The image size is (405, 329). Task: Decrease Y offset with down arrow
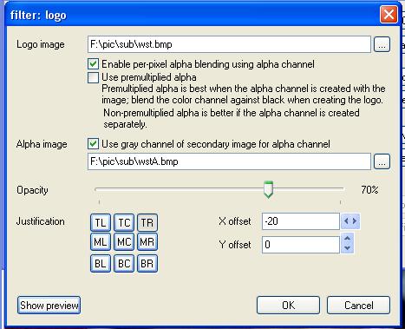coord(348,248)
